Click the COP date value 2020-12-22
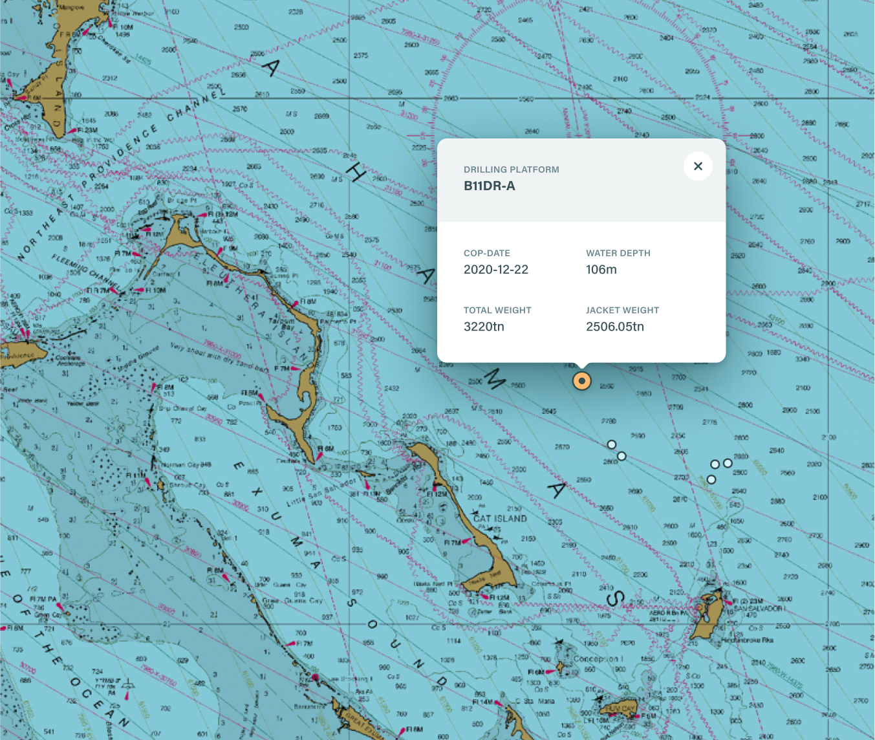The height and width of the screenshot is (740, 875). tap(496, 270)
